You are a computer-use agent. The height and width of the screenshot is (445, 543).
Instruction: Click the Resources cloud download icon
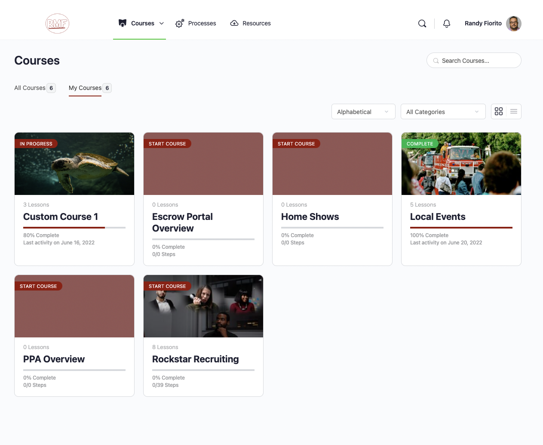(234, 23)
